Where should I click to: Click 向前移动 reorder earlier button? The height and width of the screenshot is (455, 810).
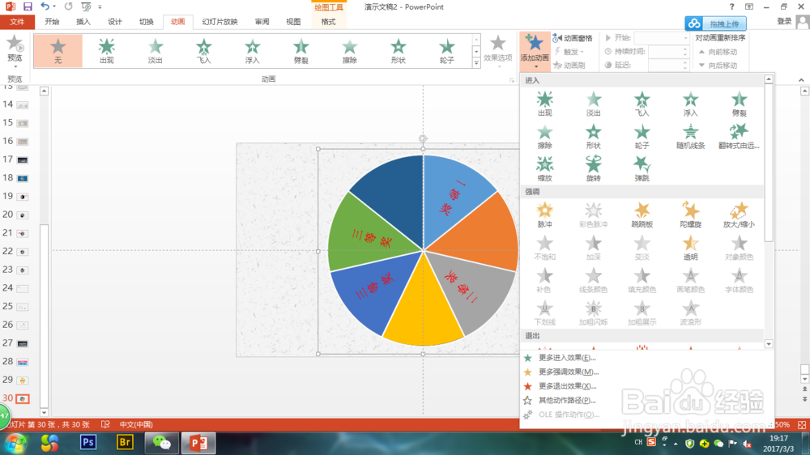[718, 52]
